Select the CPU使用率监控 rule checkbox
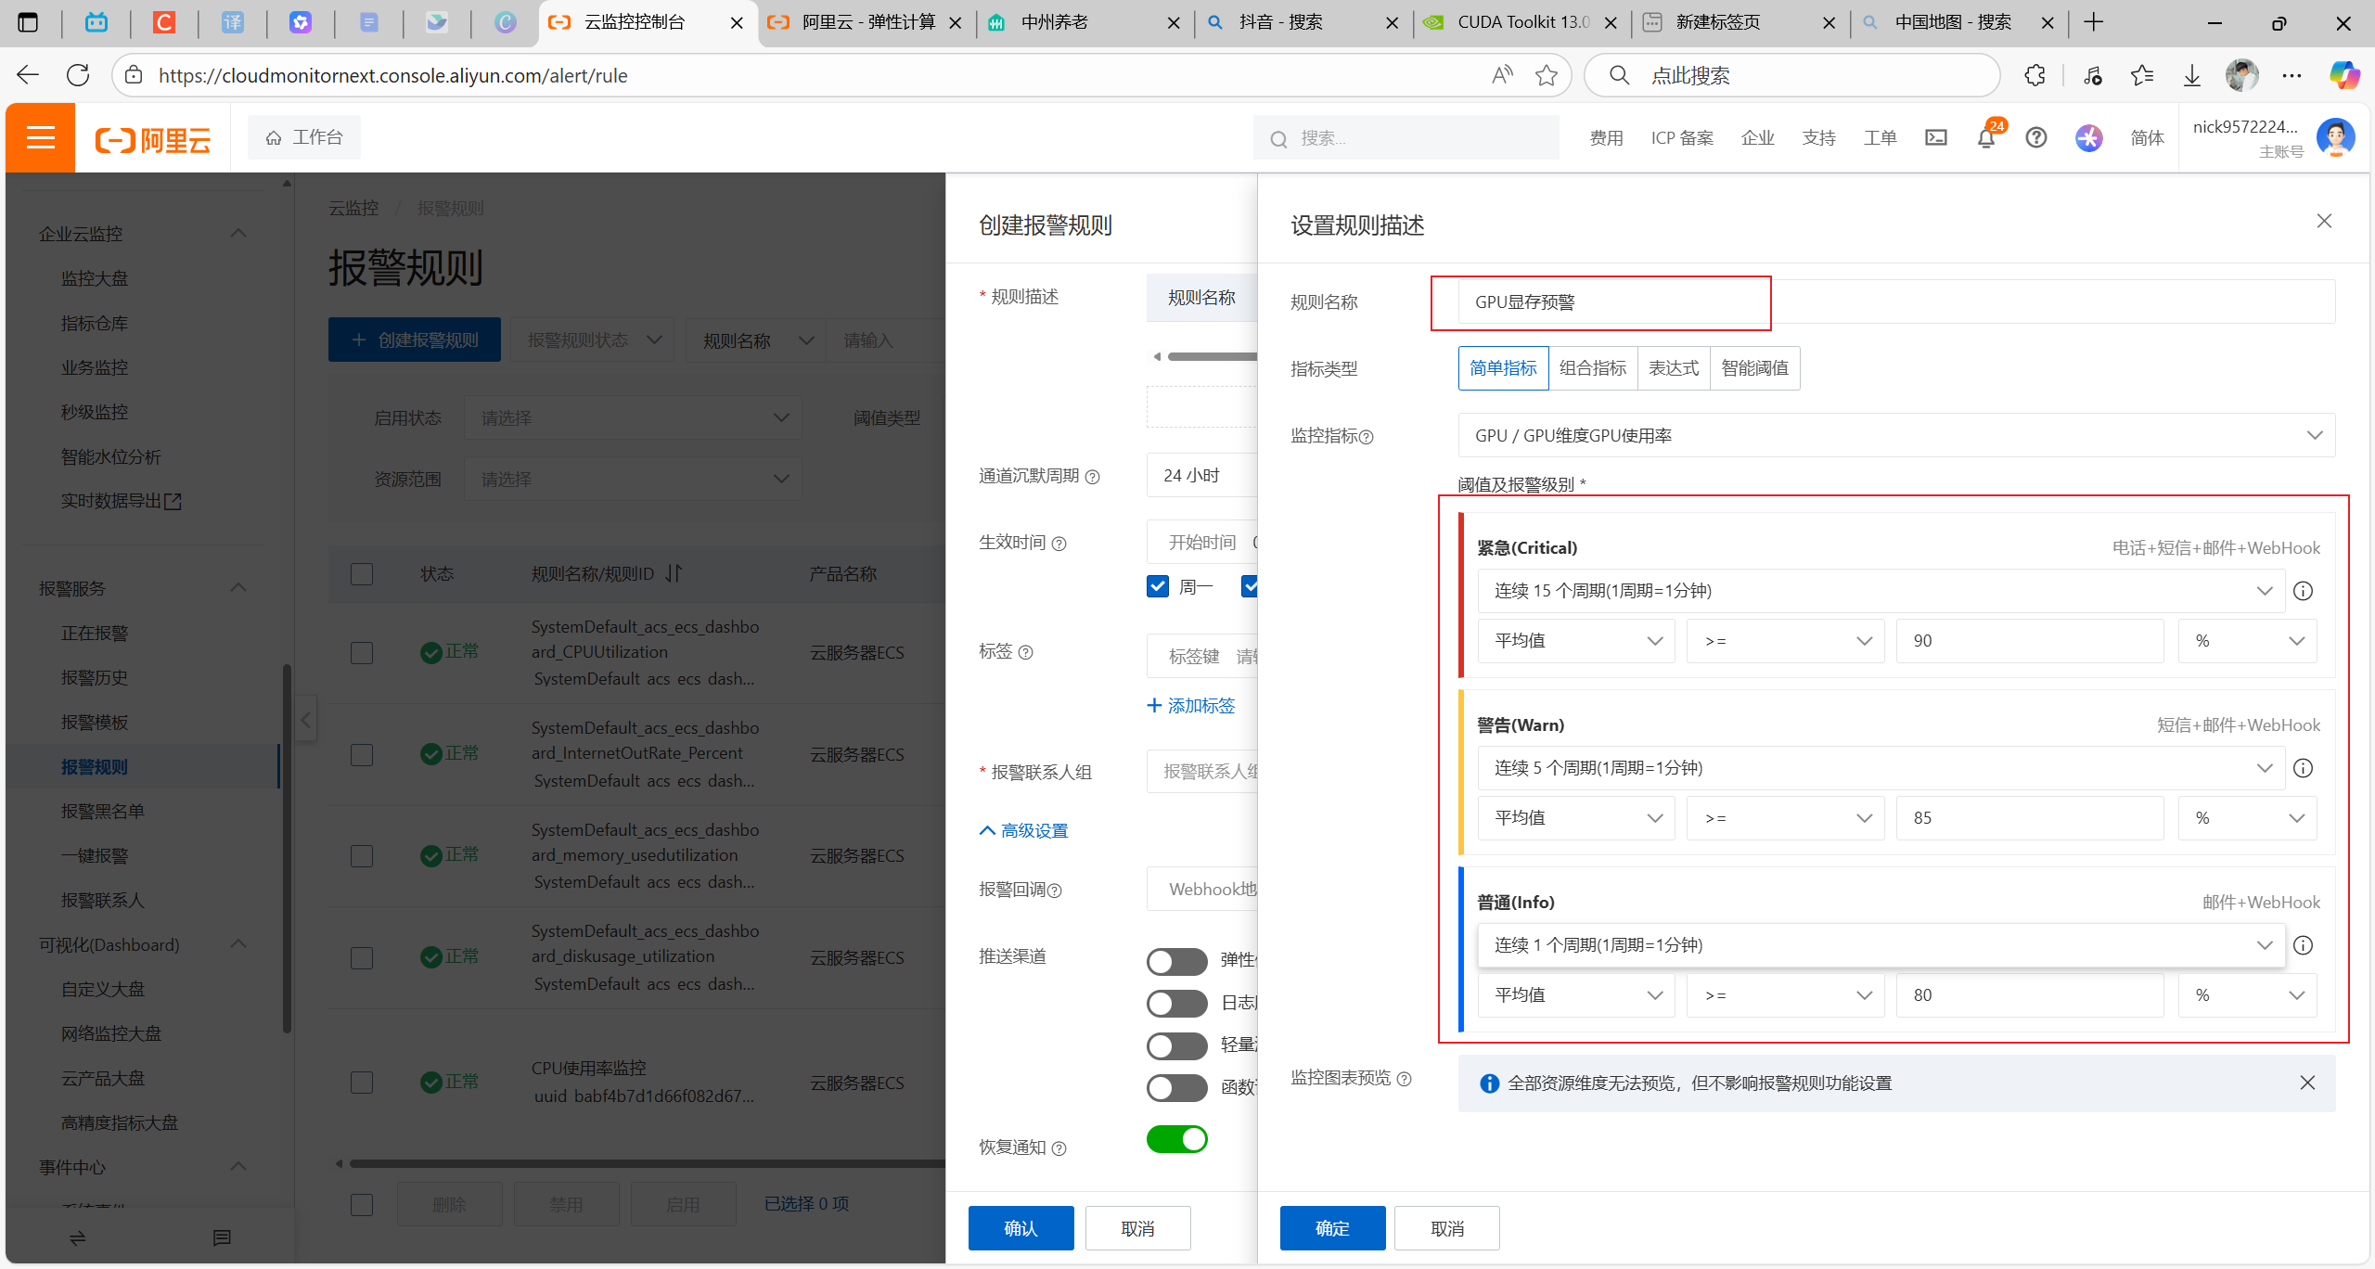The width and height of the screenshot is (2375, 1269). tap(362, 1083)
